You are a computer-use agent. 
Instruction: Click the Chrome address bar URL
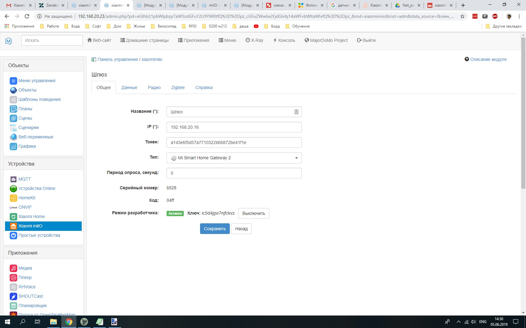(266, 16)
